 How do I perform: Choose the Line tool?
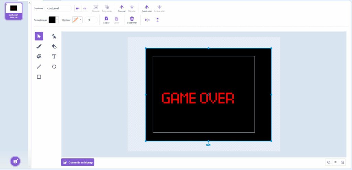[39, 67]
